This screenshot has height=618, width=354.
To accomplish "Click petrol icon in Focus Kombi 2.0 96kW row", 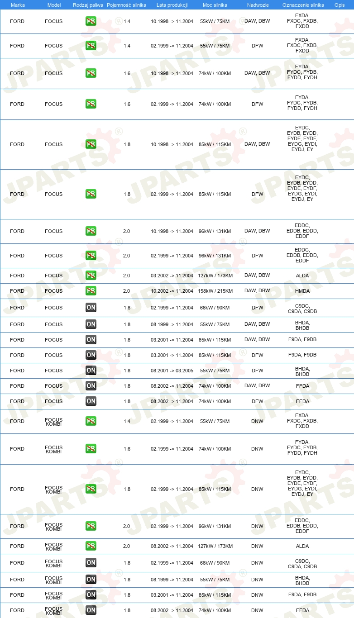I will point(91,526).
